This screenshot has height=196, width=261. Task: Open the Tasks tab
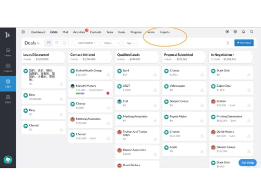coord(110,32)
